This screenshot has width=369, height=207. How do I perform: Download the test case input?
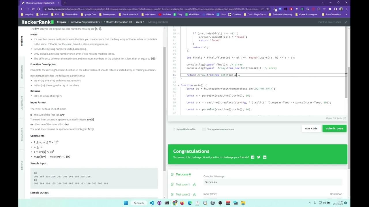pos(336,194)
